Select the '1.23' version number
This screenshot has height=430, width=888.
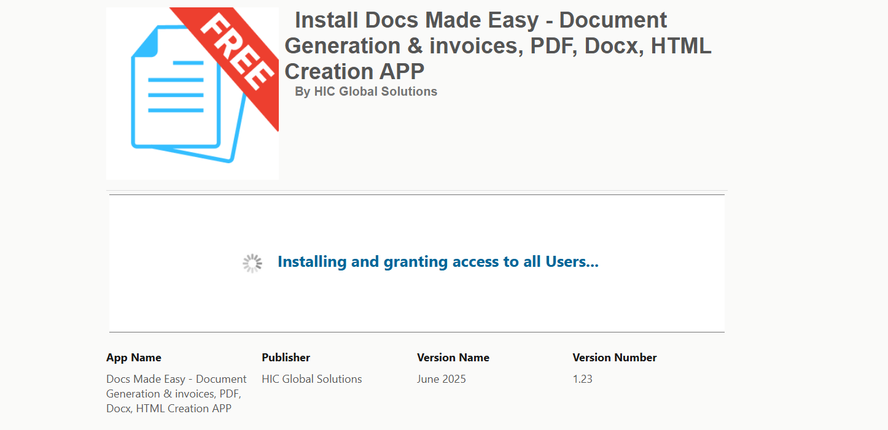(583, 379)
